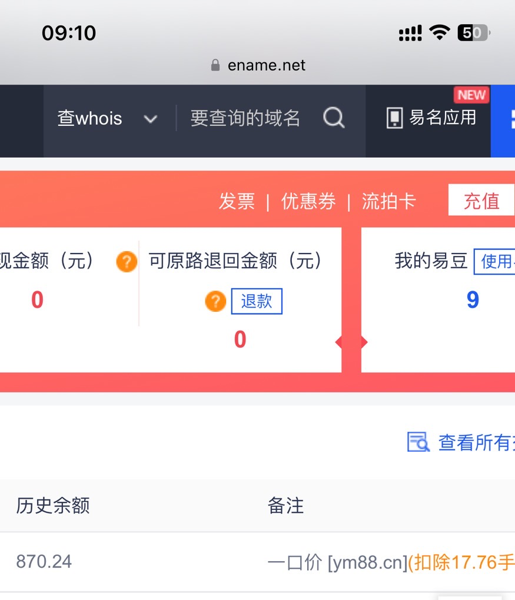Click the search magnifier icon

(334, 118)
